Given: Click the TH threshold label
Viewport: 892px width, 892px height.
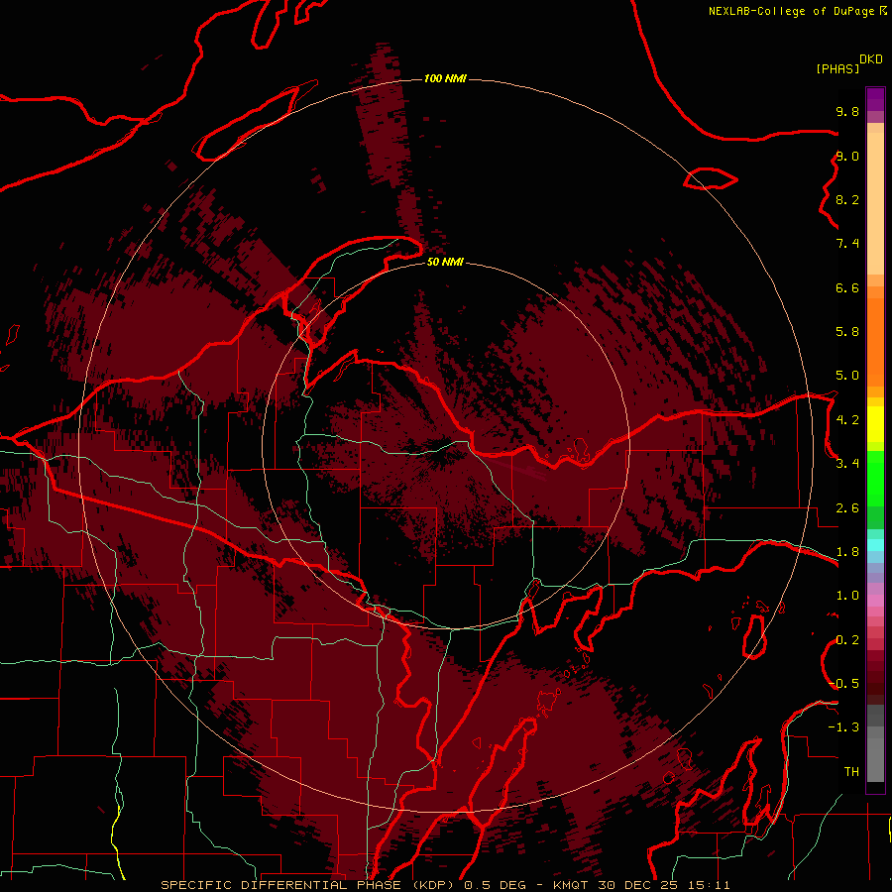Looking at the screenshot, I should 851,772.
